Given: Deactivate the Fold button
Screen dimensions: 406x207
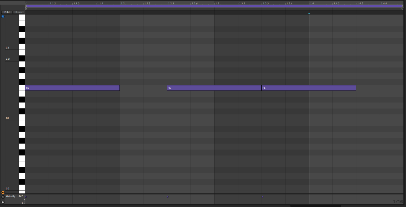Looking at the screenshot, I should coord(7,12).
